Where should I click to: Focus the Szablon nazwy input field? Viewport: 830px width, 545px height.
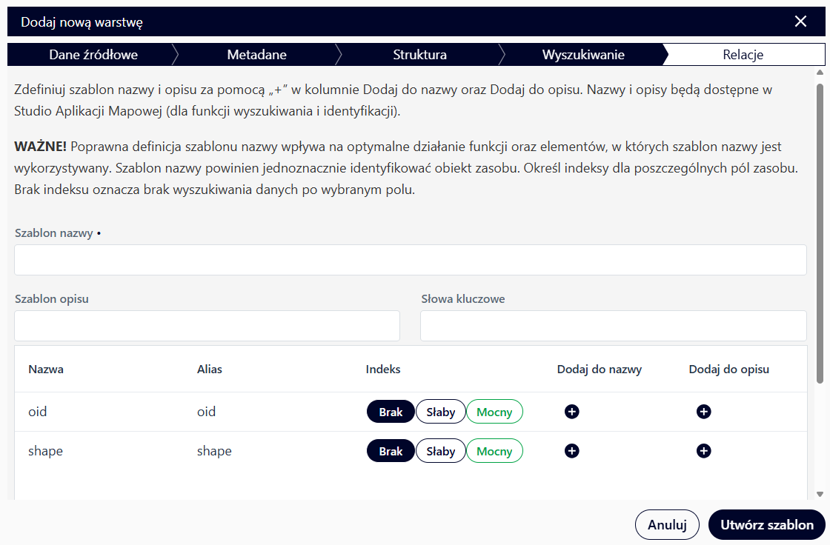point(410,260)
